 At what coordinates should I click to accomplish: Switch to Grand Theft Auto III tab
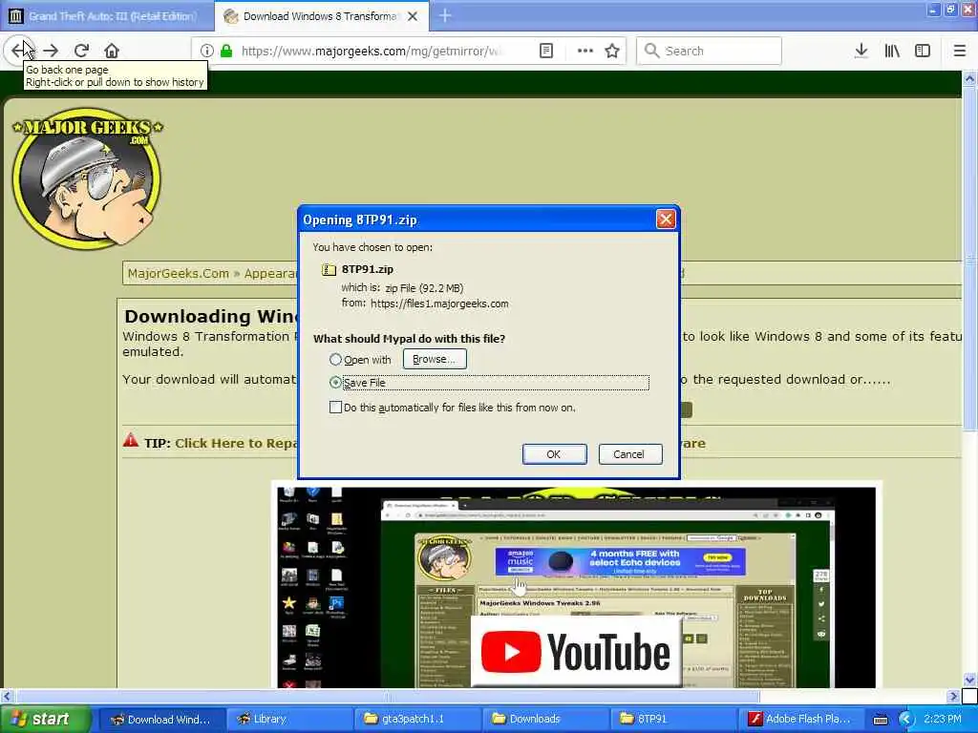click(x=107, y=16)
